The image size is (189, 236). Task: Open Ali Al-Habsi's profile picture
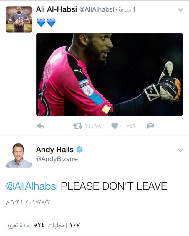[x=19, y=19]
